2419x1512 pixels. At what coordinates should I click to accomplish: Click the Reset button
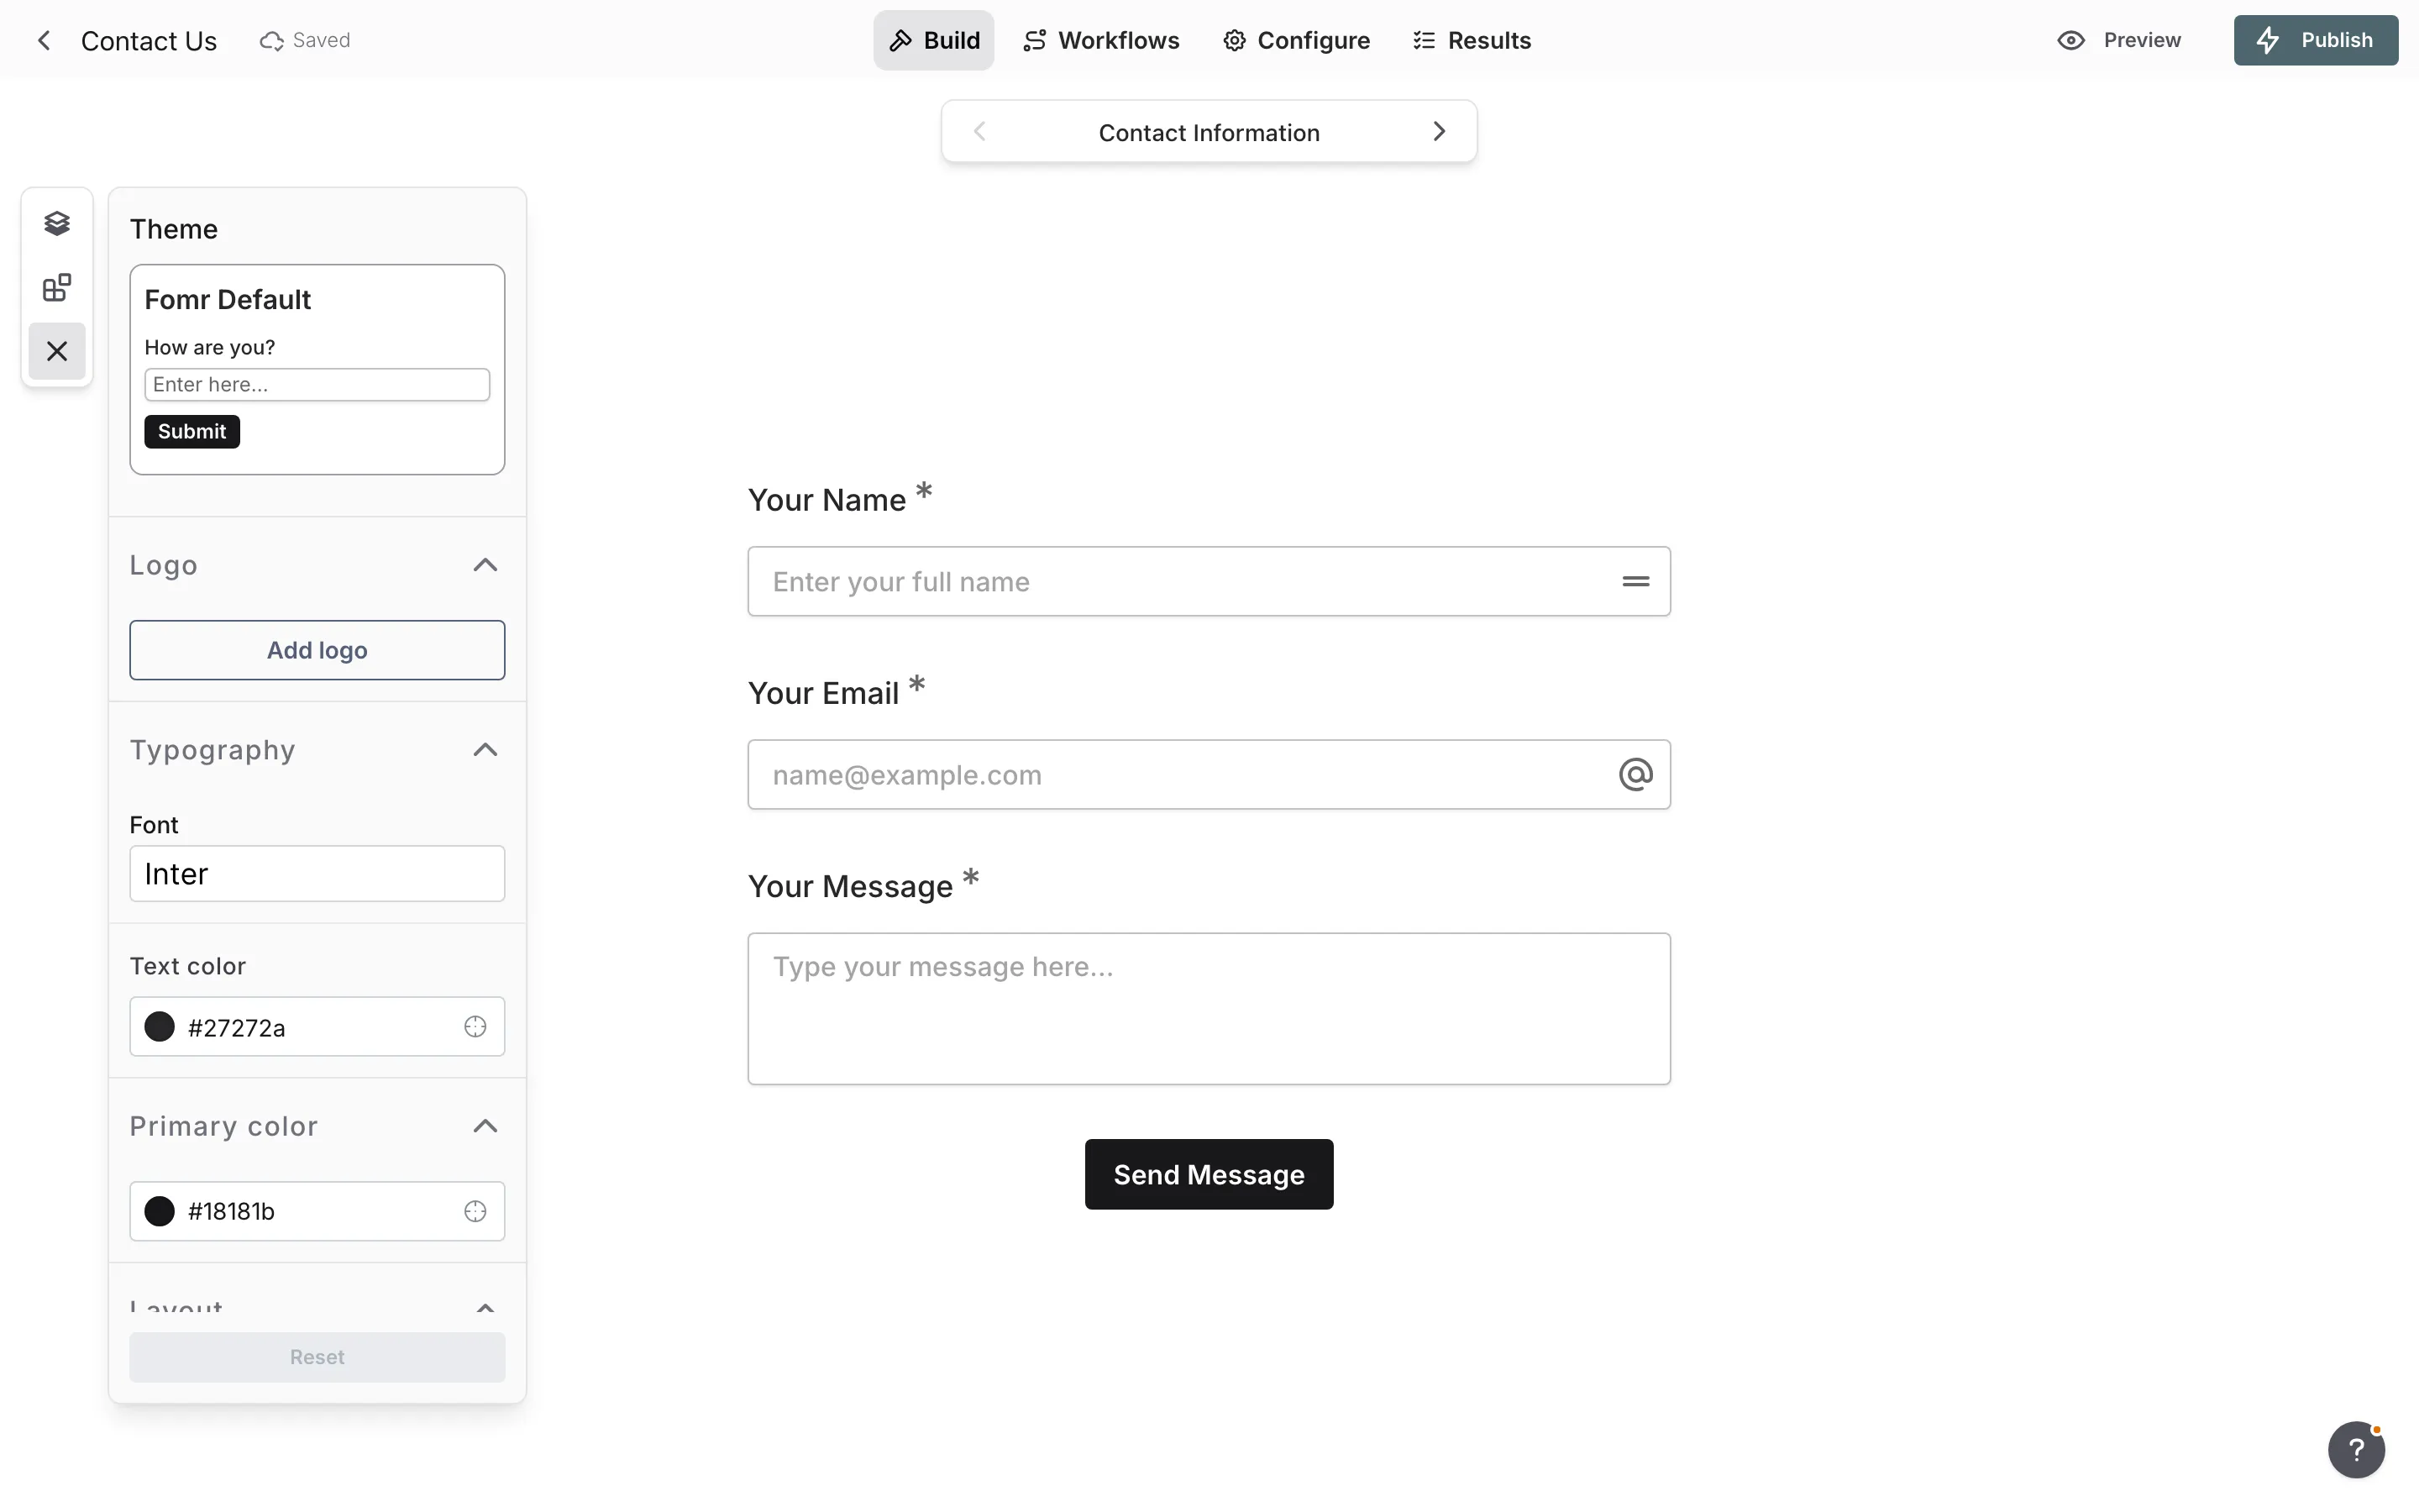317,1357
